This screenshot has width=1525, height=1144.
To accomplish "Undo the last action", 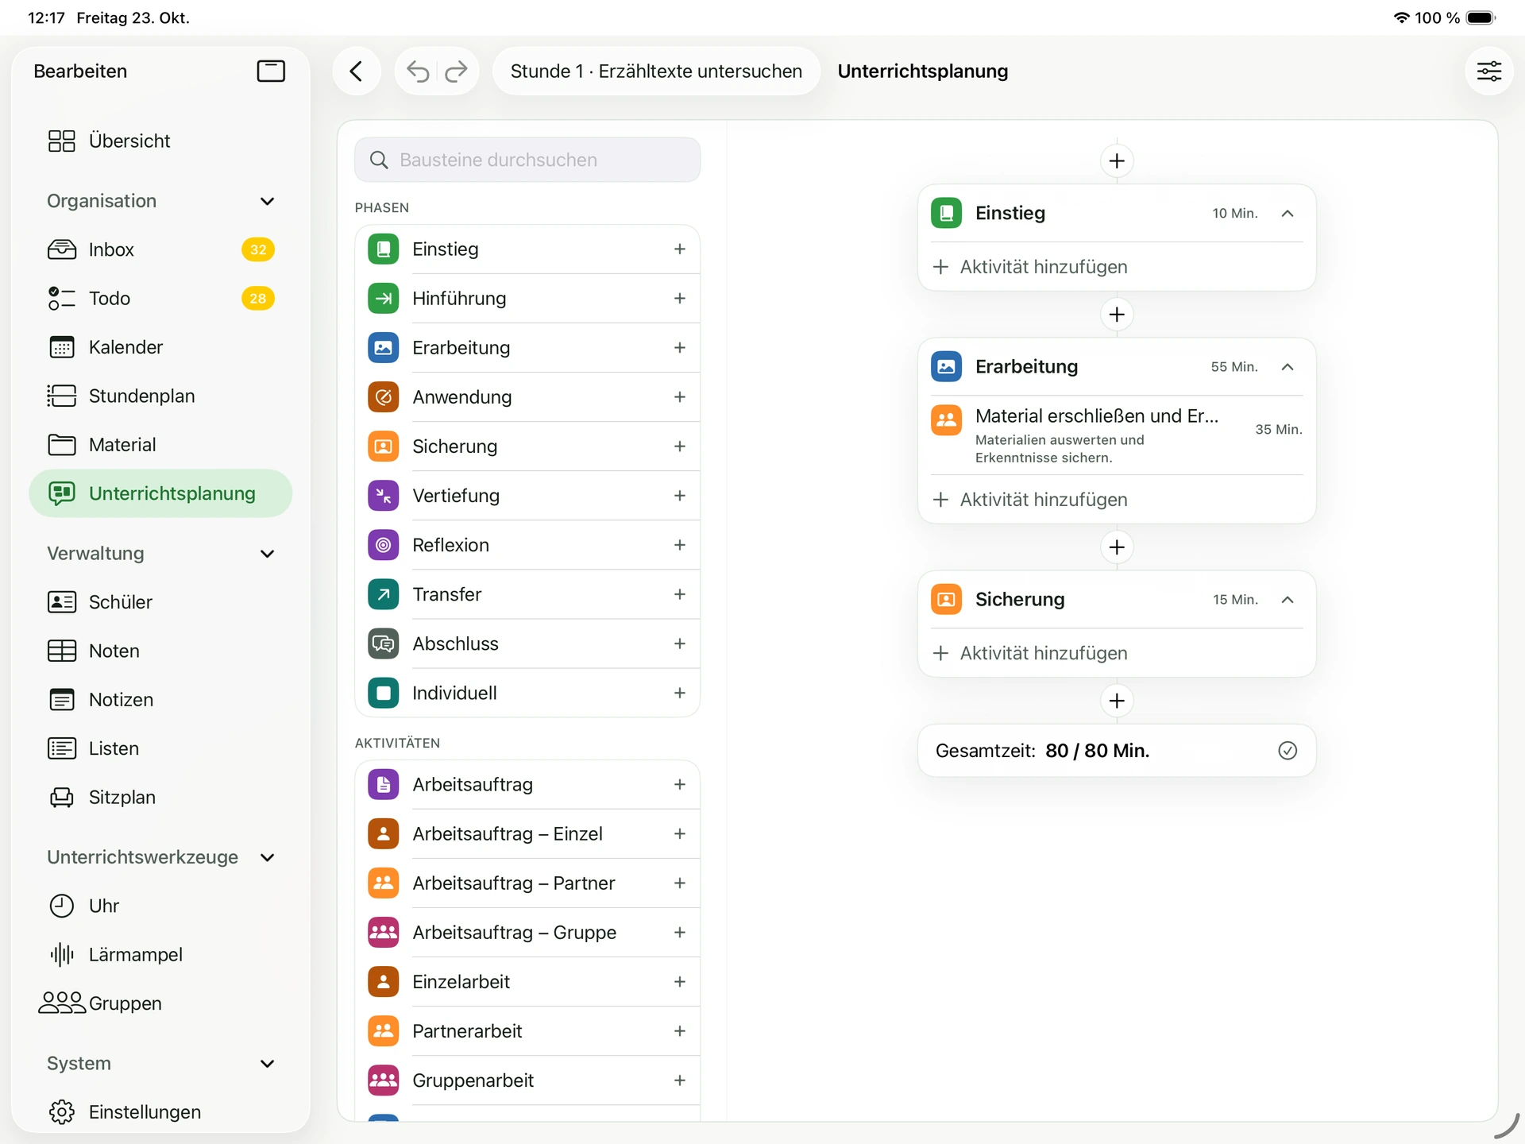I will (418, 71).
